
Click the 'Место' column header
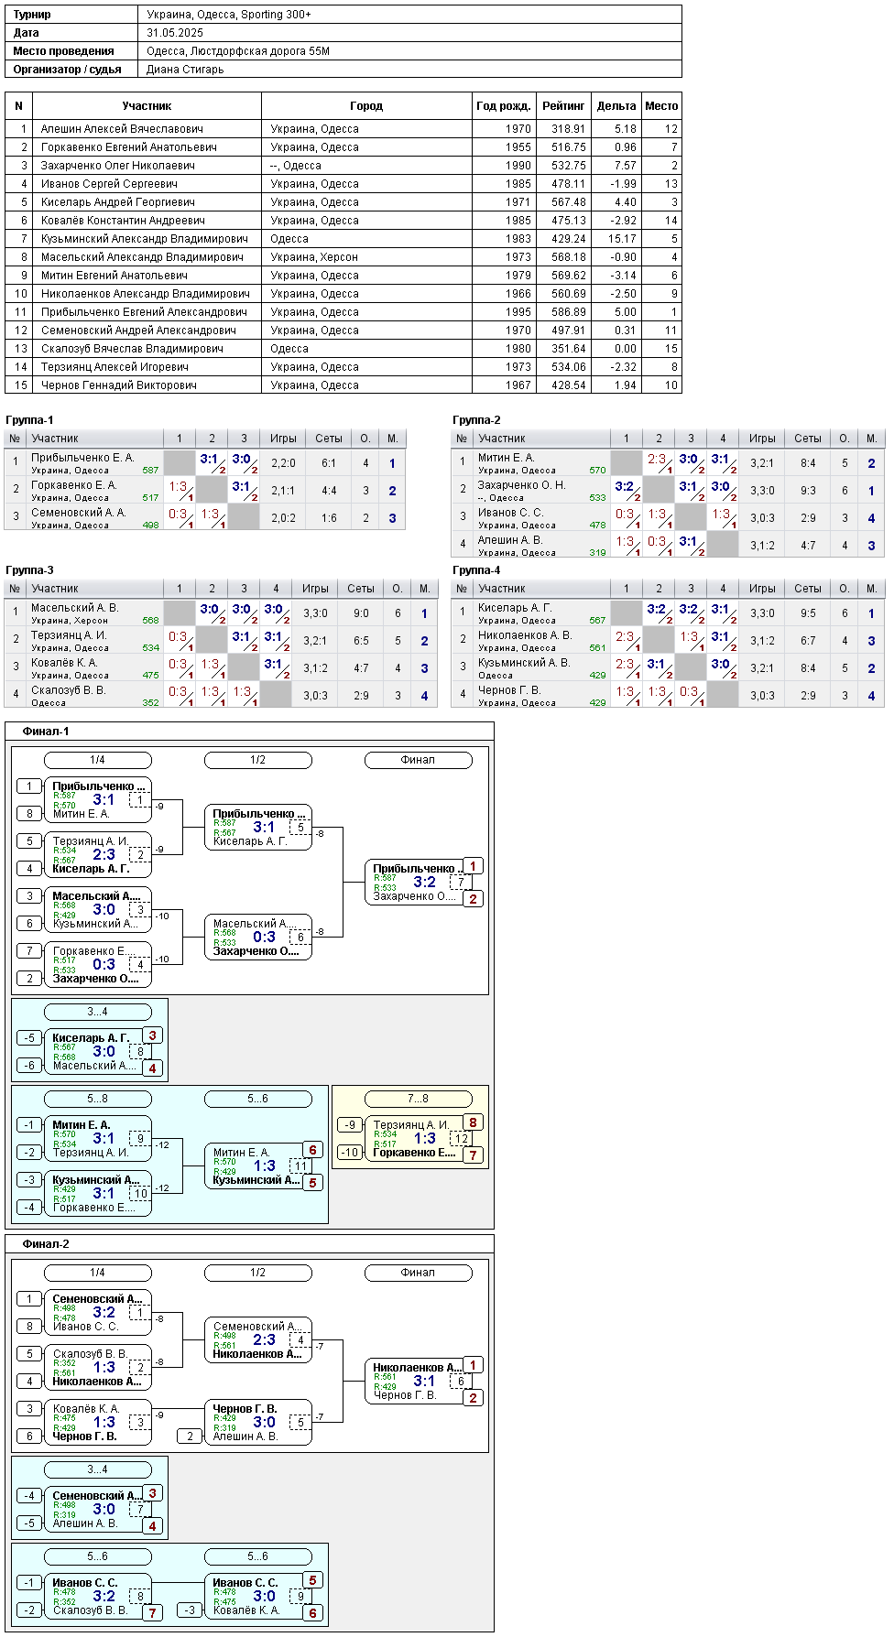pyautogui.click(x=661, y=106)
